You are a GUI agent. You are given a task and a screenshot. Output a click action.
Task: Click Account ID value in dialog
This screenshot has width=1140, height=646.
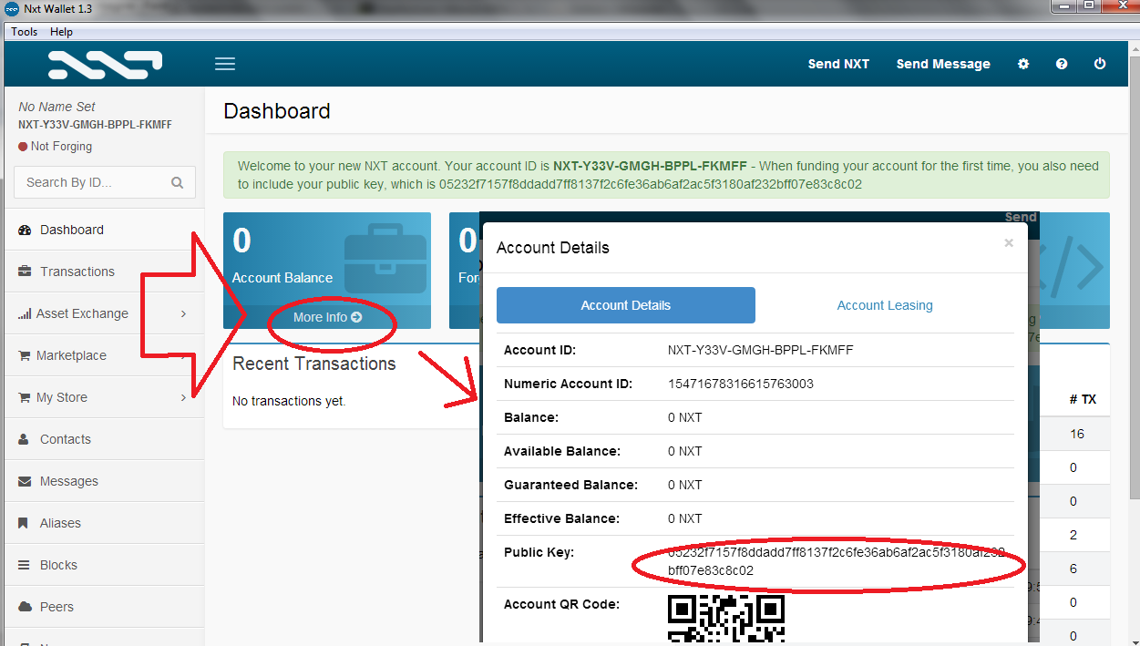tap(760, 350)
